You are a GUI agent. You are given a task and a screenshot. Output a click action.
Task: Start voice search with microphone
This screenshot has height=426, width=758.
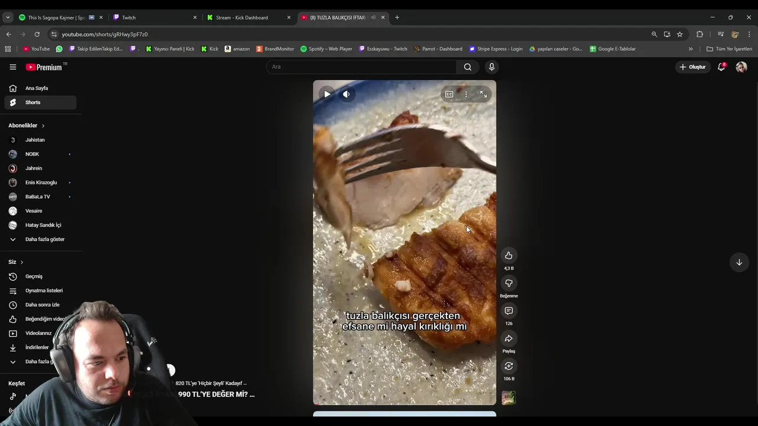(492, 67)
